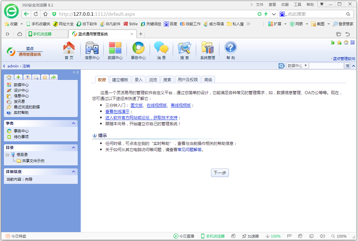This screenshot has width=358, height=241.
Task: Click the small house icon at top right of page
Action: [x=346, y=42]
